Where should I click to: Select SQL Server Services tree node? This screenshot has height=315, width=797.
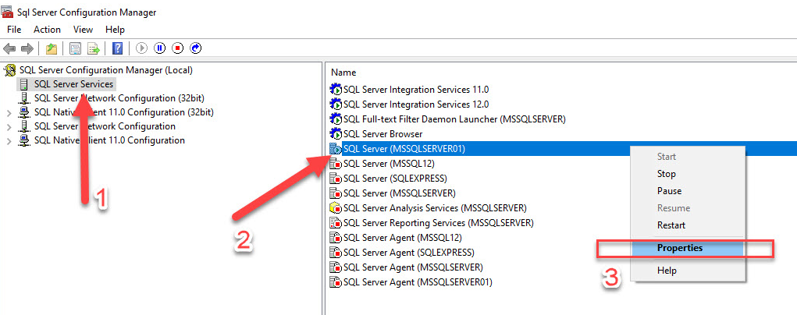[73, 84]
